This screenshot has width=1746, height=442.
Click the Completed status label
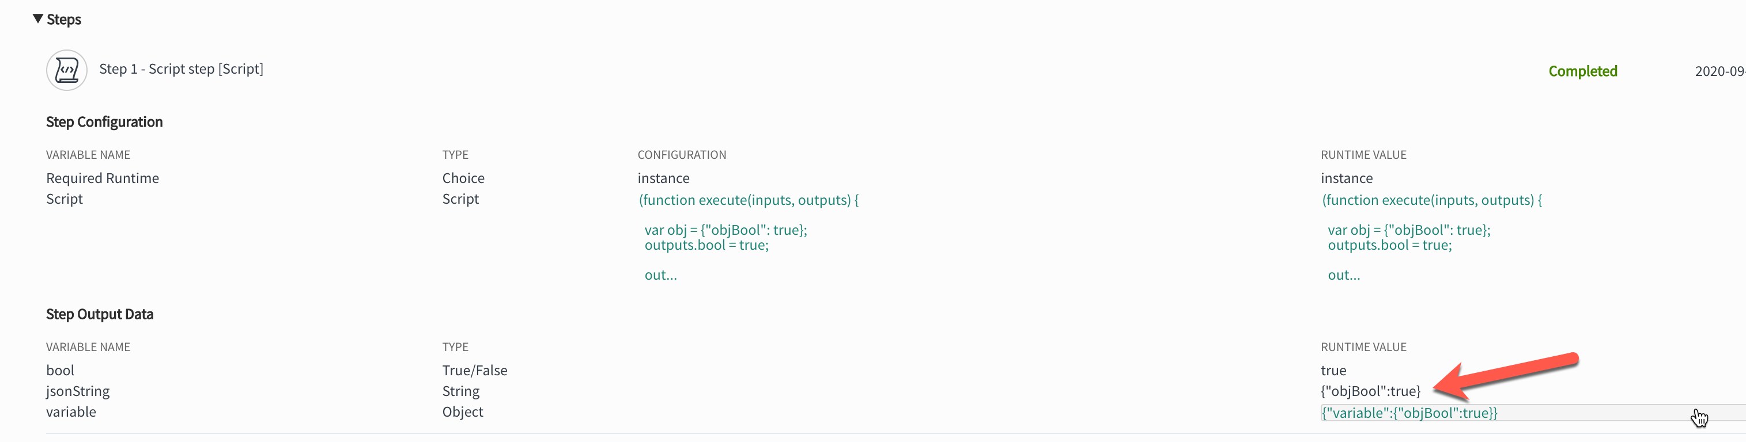tap(1582, 71)
